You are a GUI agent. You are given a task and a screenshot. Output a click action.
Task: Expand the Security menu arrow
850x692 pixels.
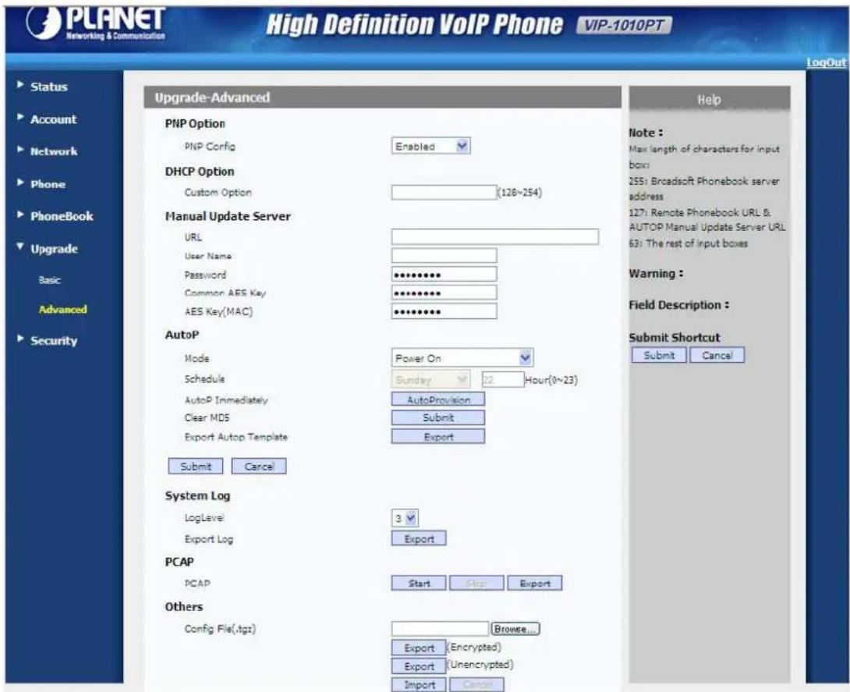pos(20,339)
